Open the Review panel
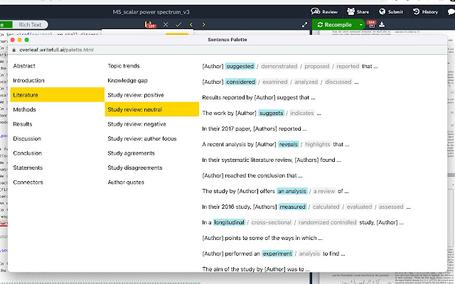The height and width of the screenshot is (284, 455). (323, 12)
